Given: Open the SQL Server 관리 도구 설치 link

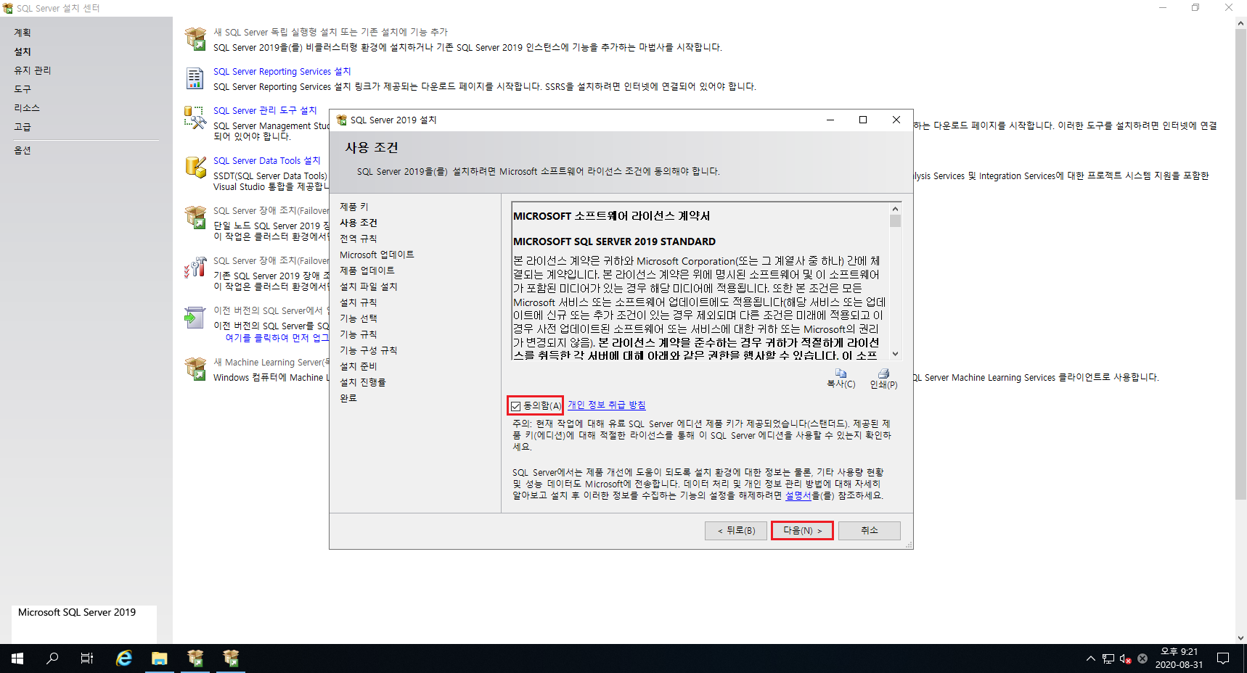Looking at the screenshot, I should [265, 110].
